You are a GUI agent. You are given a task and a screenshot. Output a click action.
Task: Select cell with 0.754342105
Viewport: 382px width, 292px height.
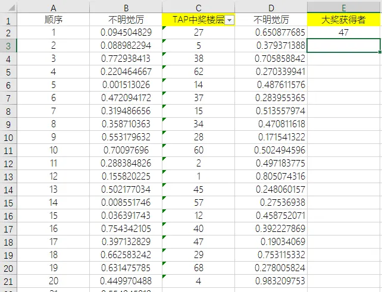[x=126, y=229]
